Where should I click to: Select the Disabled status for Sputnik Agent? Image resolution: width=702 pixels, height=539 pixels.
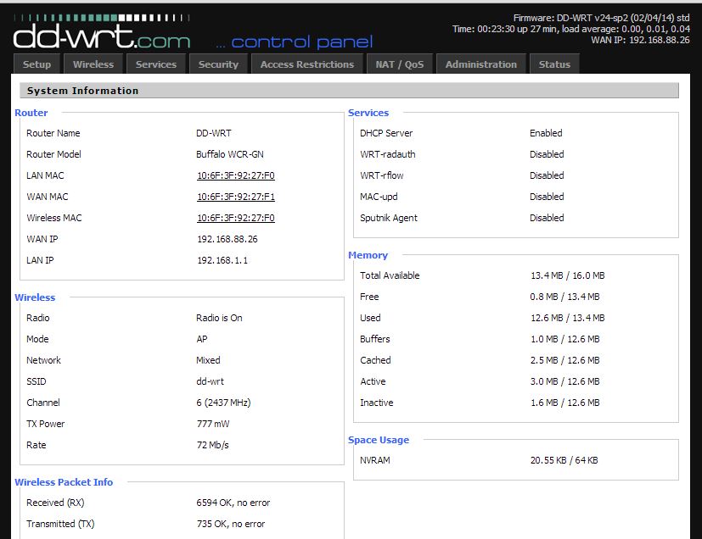[x=547, y=218]
